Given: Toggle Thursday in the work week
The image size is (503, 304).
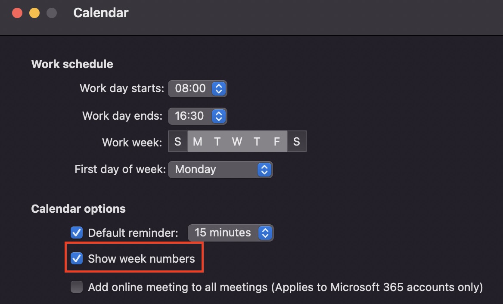Looking at the screenshot, I should [257, 142].
